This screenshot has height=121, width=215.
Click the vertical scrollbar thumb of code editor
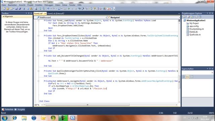point(179,82)
